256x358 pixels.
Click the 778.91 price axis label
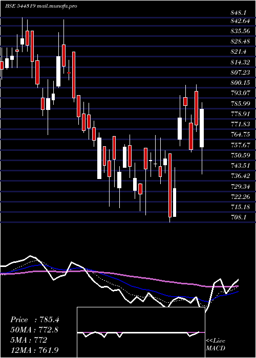click(240, 114)
